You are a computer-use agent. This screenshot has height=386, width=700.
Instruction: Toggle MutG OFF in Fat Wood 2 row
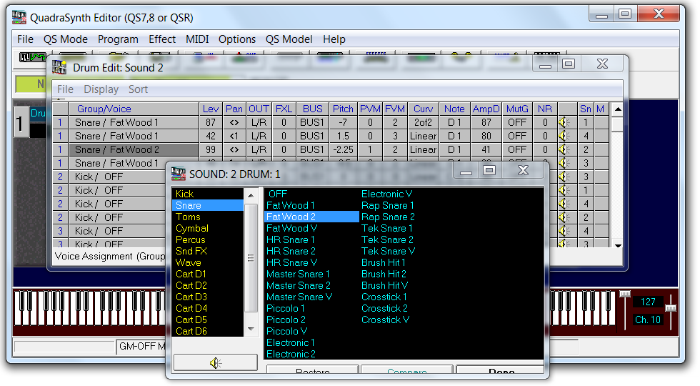(516, 150)
